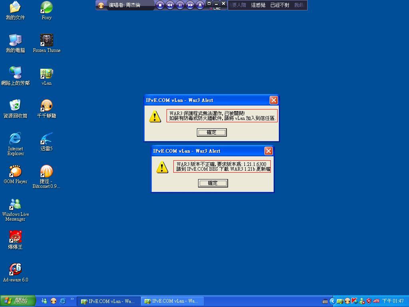Toggle the LRC lyrics indicator
The image size is (409, 307).
tap(215, 8)
